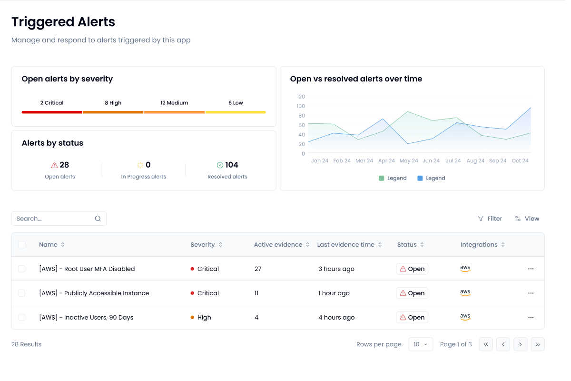The width and height of the screenshot is (571, 381).
Task: Open the Rows per page dropdown
Action: tap(421, 344)
